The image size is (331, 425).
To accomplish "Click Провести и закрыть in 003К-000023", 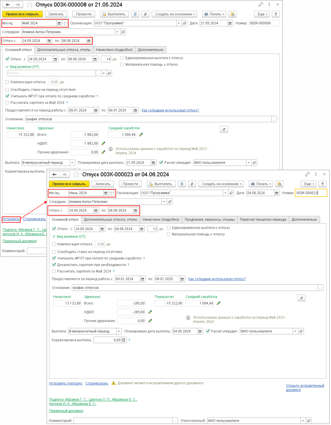I will 69,184.
